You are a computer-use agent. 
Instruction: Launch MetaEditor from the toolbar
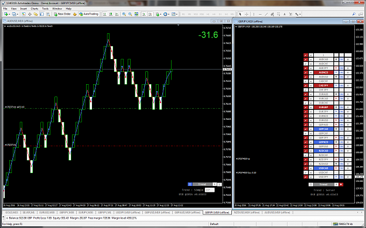[x=75, y=14]
